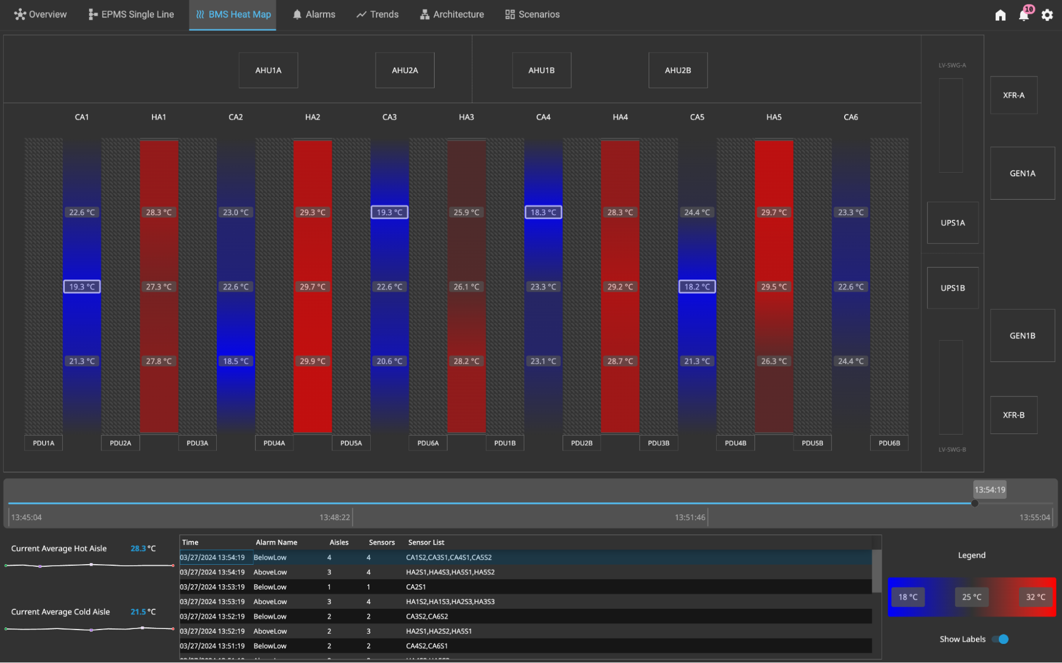Click the LV-SWG-B switchgear block

951,387
